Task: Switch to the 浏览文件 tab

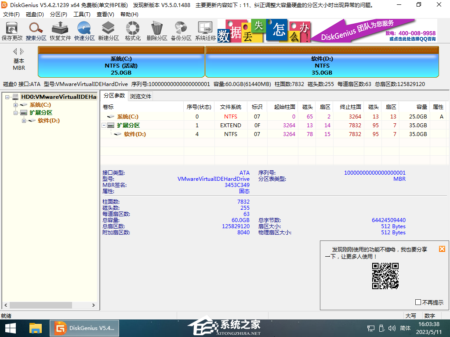Action: 140,96
